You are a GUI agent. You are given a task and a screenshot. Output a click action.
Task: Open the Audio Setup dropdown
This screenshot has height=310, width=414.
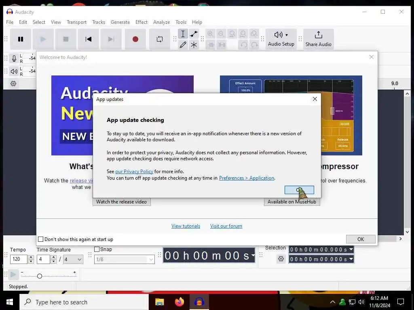281,39
